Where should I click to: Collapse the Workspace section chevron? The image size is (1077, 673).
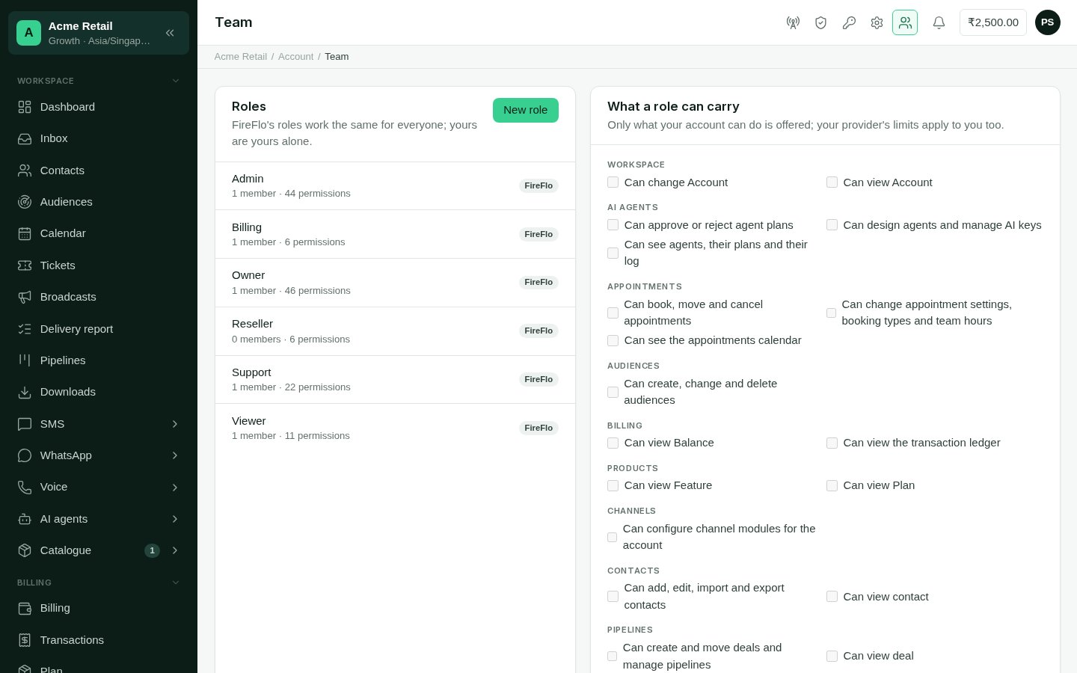[176, 81]
